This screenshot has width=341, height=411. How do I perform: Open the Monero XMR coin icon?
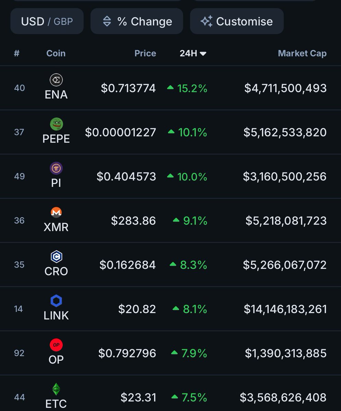[x=56, y=212]
